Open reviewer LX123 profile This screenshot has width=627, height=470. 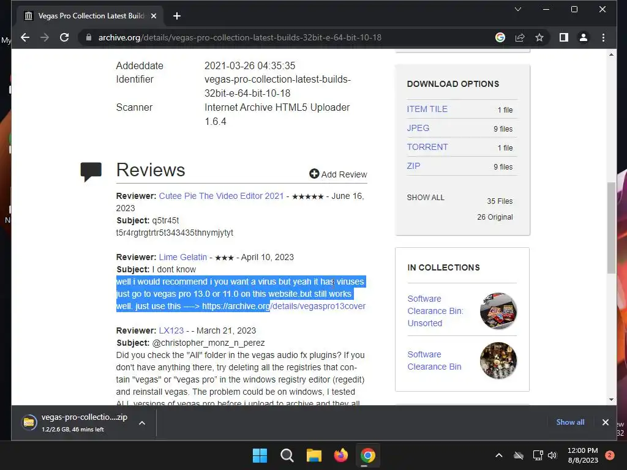pyautogui.click(x=171, y=330)
